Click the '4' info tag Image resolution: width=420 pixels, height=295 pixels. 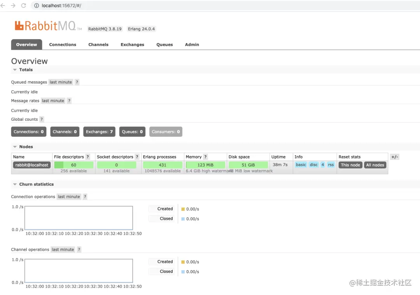point(323,165)
